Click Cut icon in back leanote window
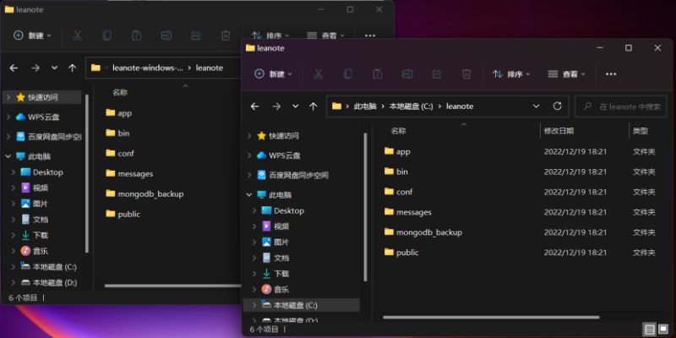 pyautogui.click(x=77, y=35)
